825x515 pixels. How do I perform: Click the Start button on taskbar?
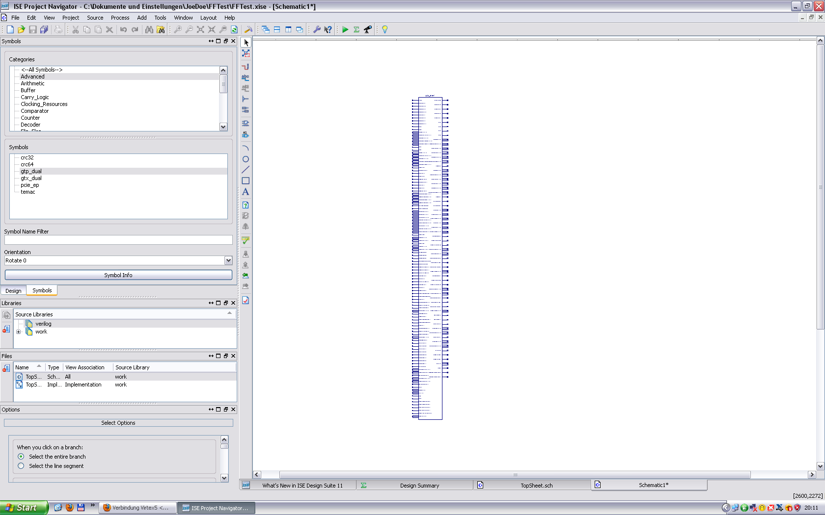[x=24, y=508]
